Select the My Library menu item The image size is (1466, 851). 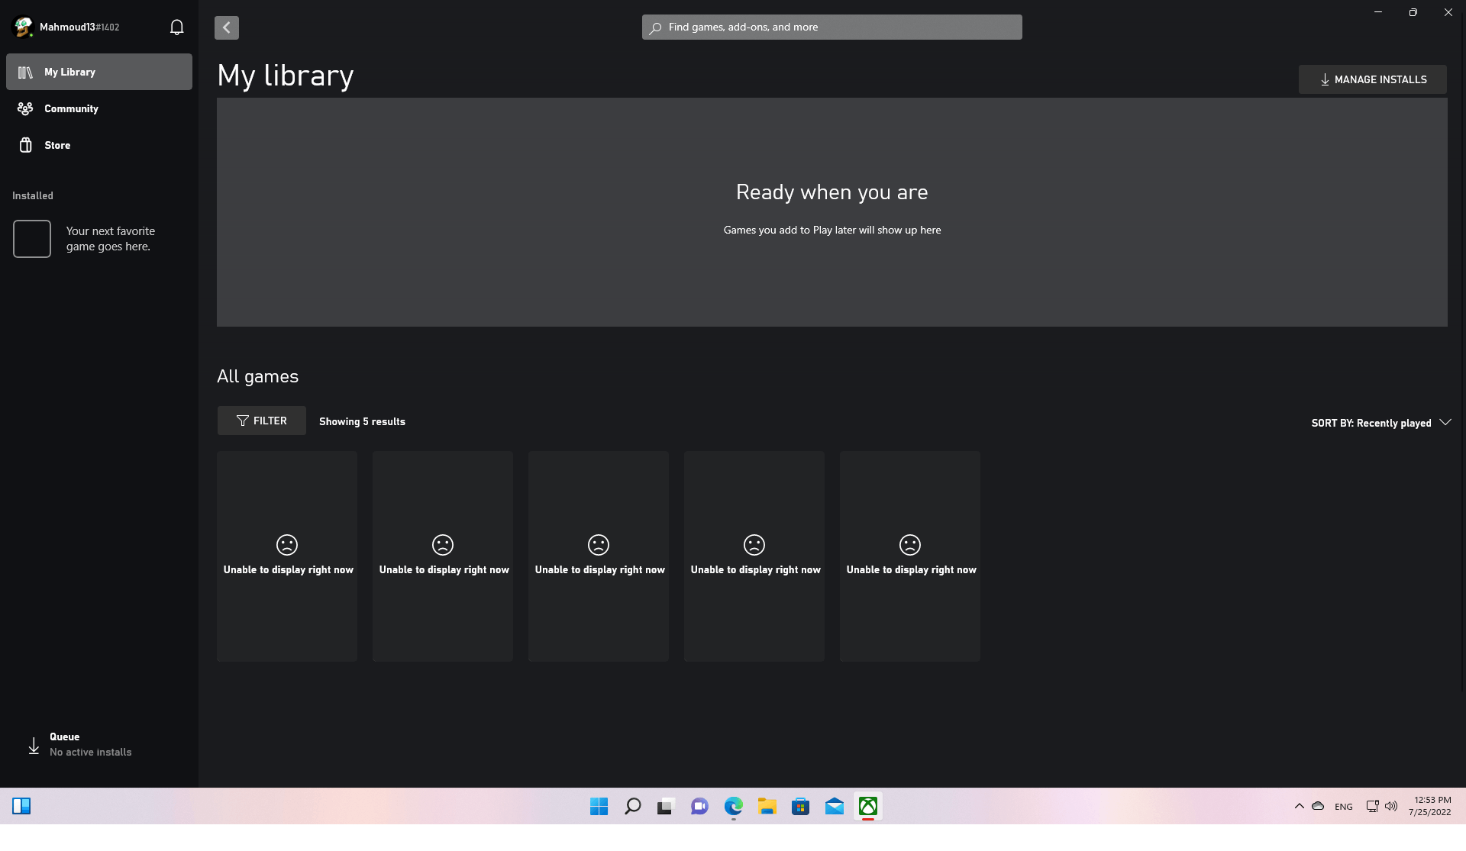coord(99,71)
